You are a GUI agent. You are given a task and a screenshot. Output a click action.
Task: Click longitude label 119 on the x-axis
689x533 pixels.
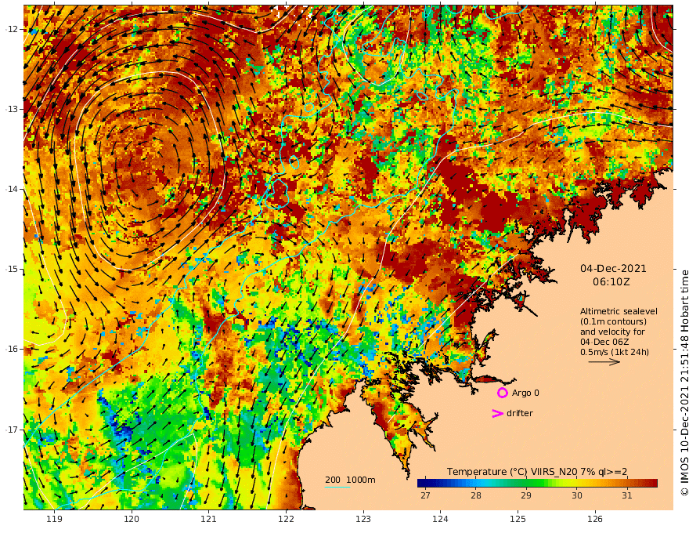54,519
